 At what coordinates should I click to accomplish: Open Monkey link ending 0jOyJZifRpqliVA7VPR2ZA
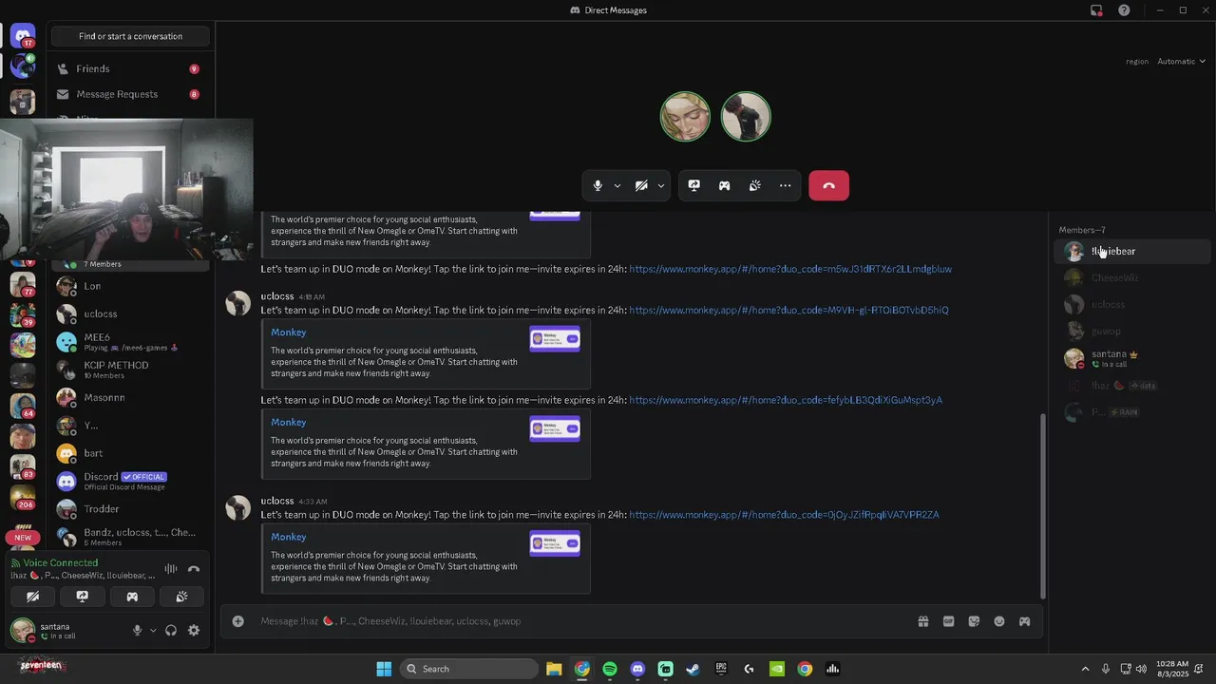point(784,515)
